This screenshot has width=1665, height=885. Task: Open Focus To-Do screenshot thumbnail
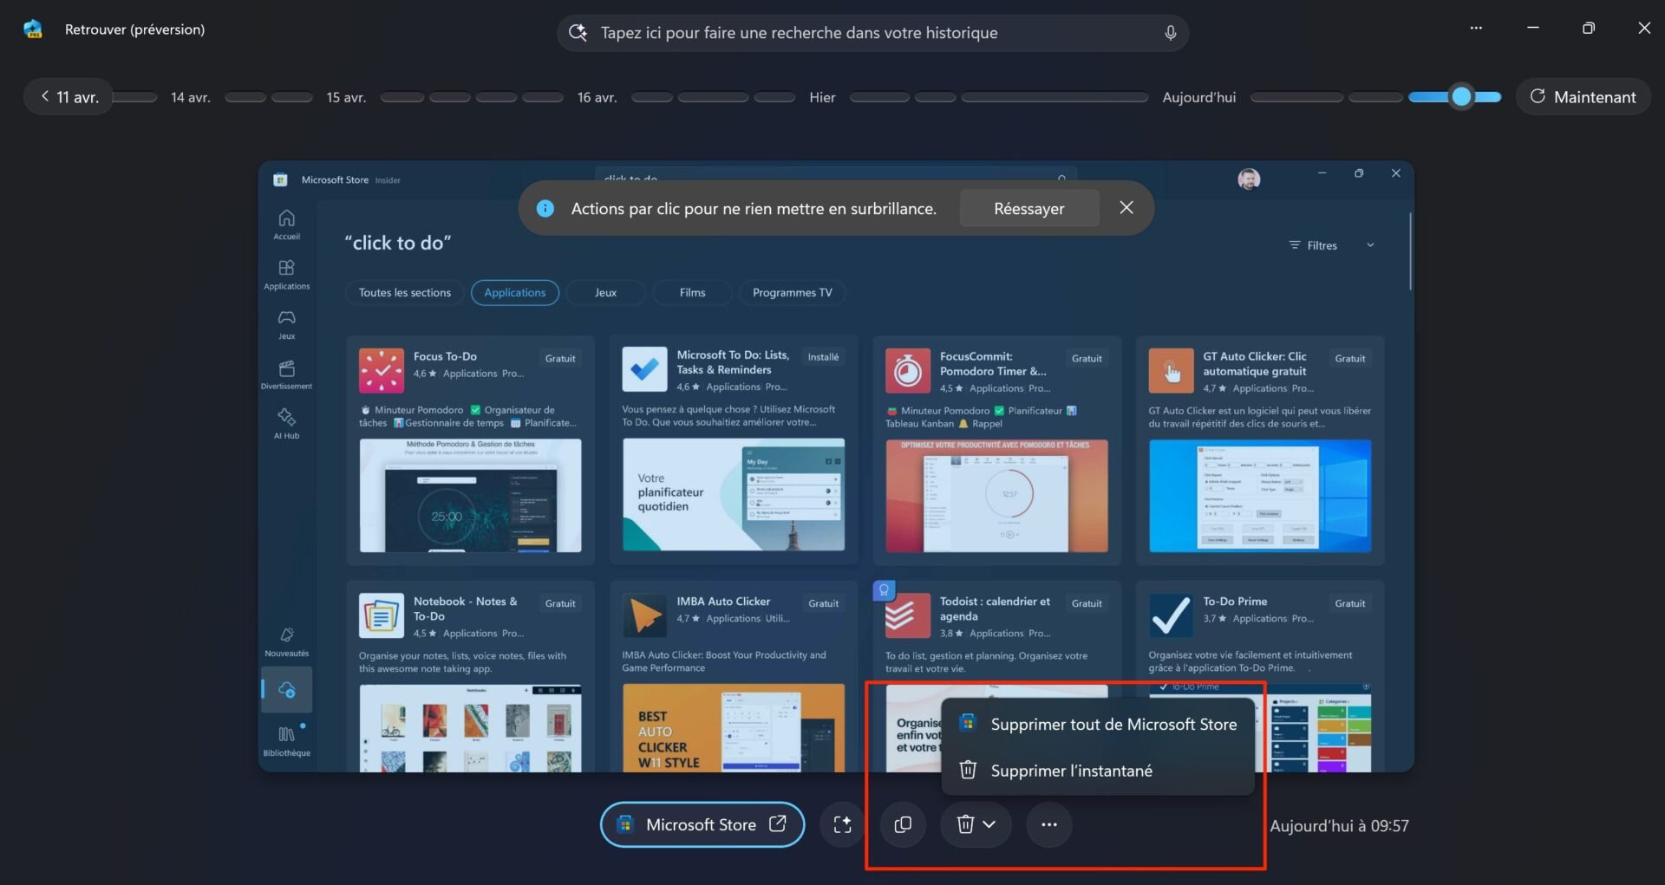point(471,496)
